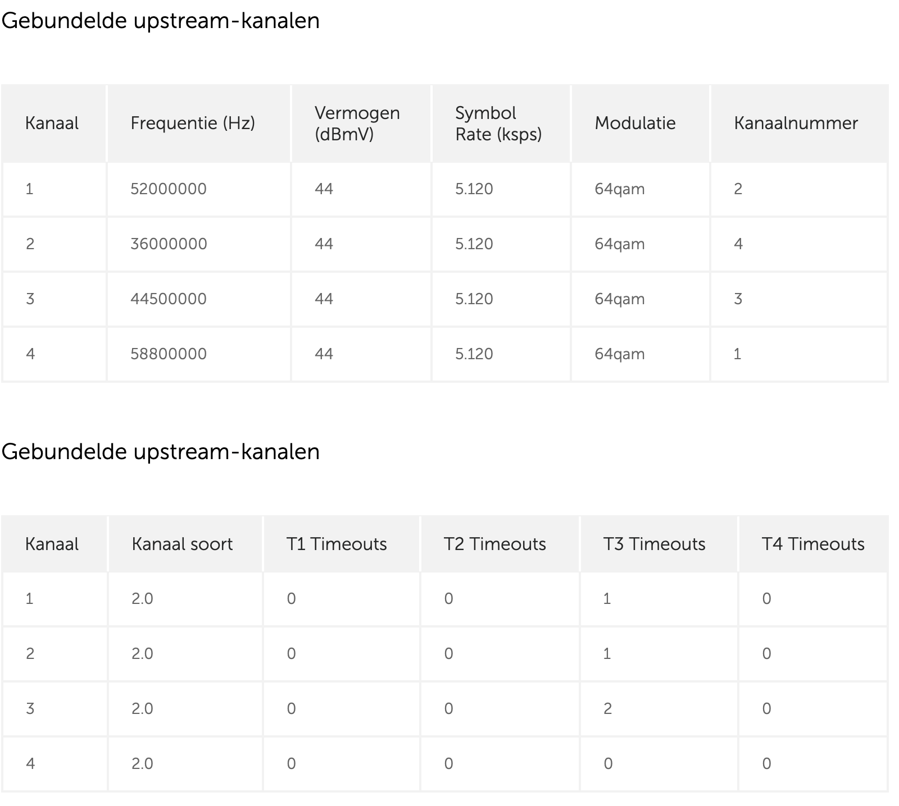Click the Kanaal soort column header
The width and height of the screenshot is (899, 806).
(182, 544)
